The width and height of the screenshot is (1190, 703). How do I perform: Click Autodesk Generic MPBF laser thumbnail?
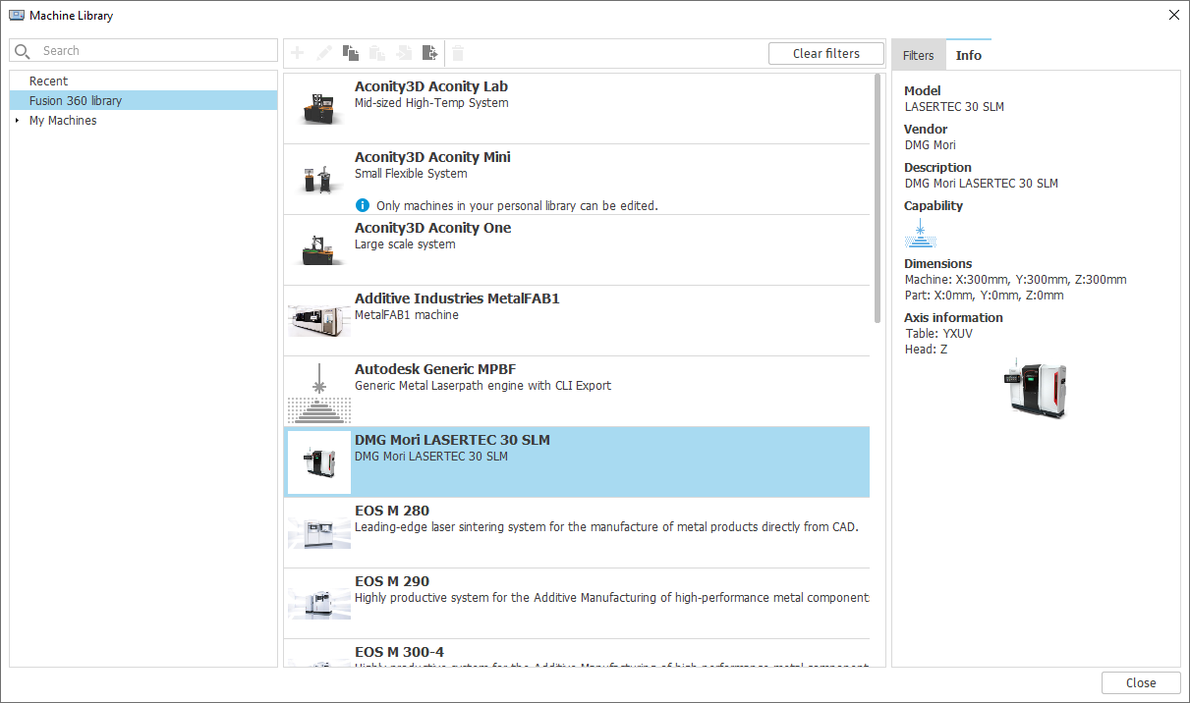[x=319, y=391]
